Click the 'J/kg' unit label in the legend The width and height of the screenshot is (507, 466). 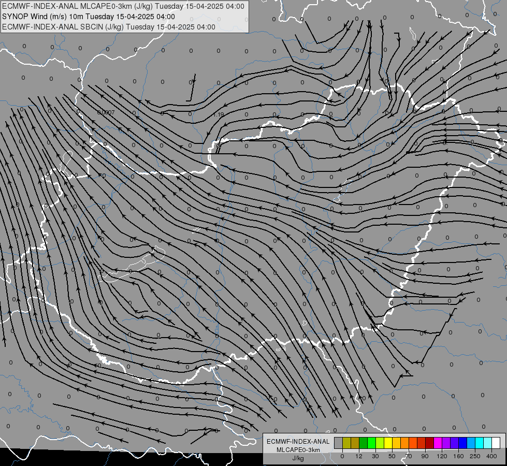point(298,458)
